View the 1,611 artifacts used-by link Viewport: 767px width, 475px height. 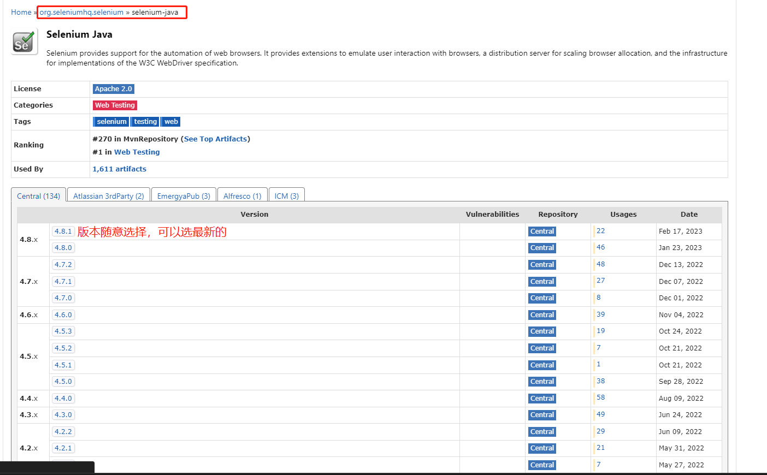tap(119, 169)
